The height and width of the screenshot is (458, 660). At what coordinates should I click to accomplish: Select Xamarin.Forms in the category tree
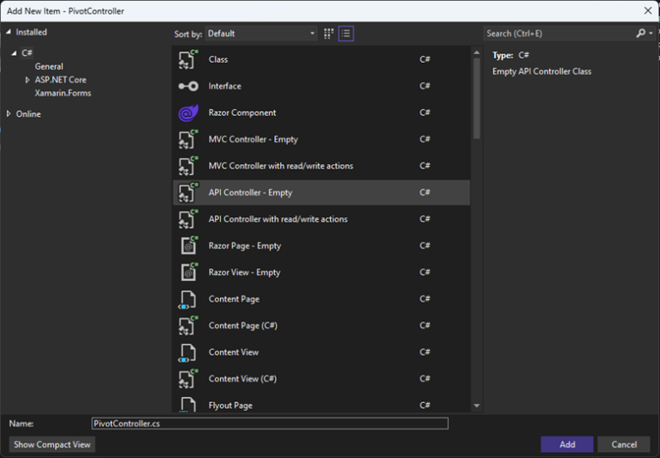point(63,93)
